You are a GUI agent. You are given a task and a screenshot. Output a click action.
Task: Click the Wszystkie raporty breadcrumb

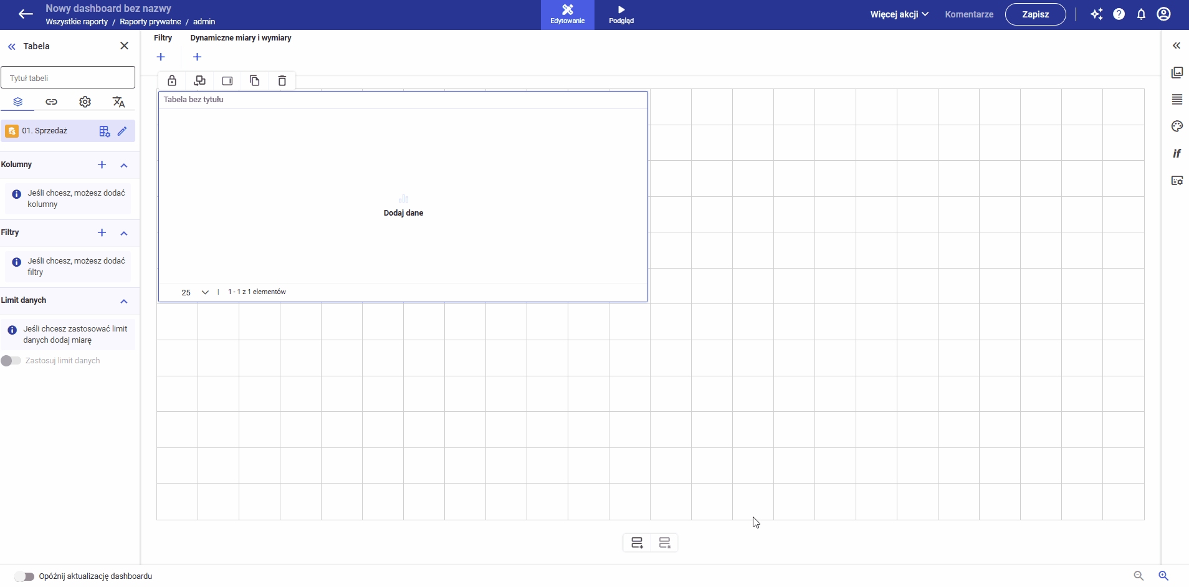pyautogui.click(x=77, y=22)
